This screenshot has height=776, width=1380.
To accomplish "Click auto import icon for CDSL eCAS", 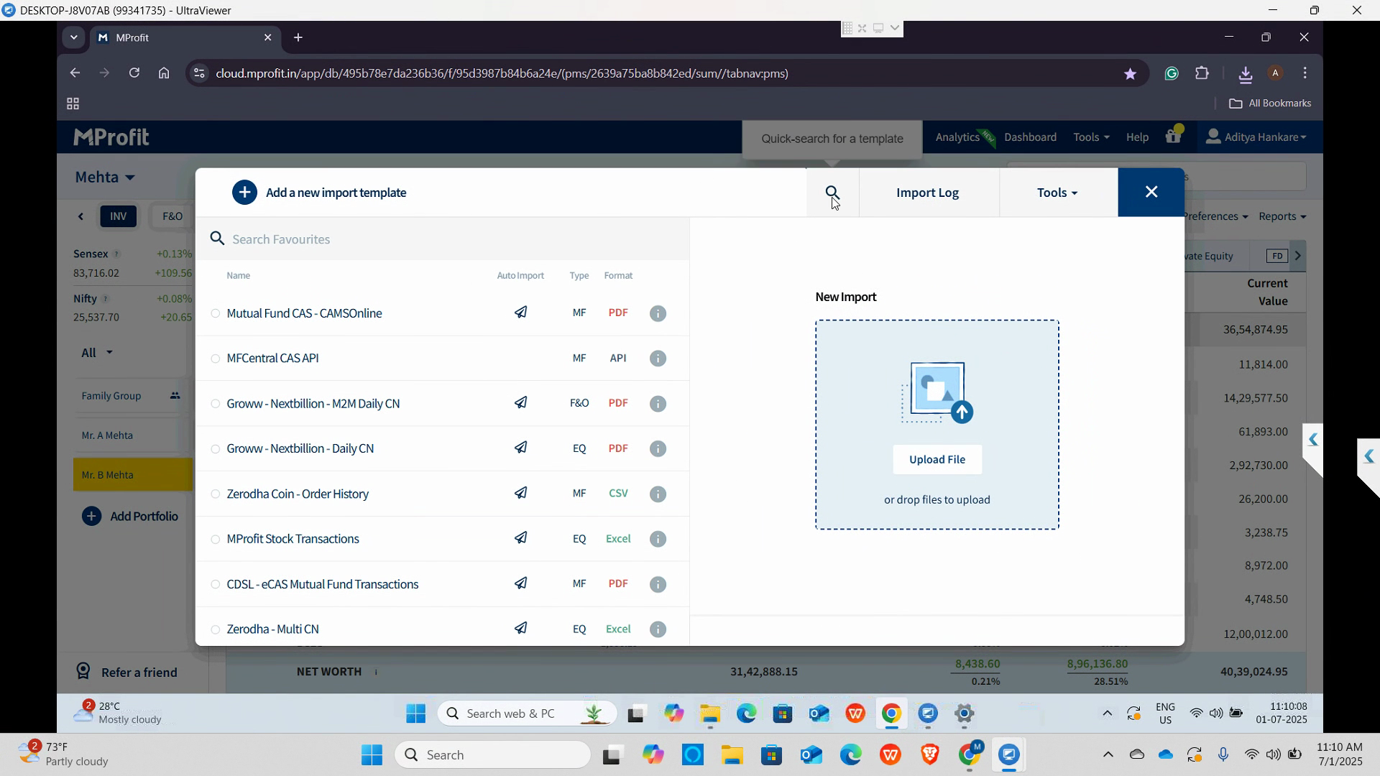I will click(521, 583).
